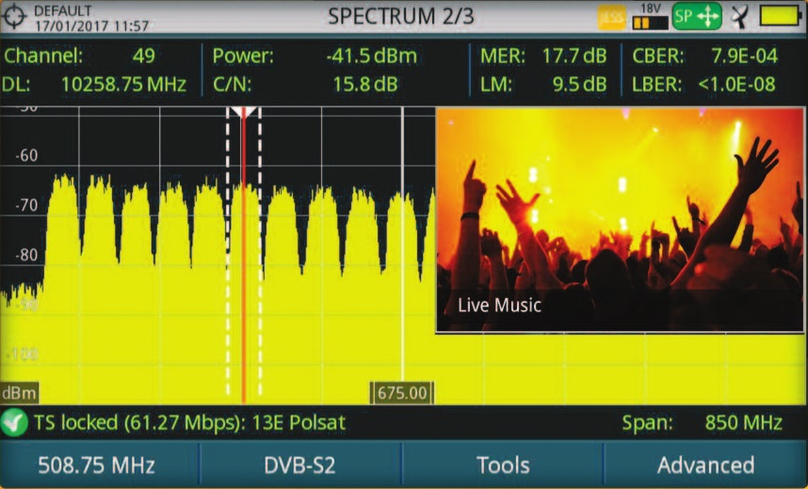808x489 pixels.
Task: Tap the SPECTRUM 2/3 screen title
Action: pyautogui.click(x=401, y=16)
